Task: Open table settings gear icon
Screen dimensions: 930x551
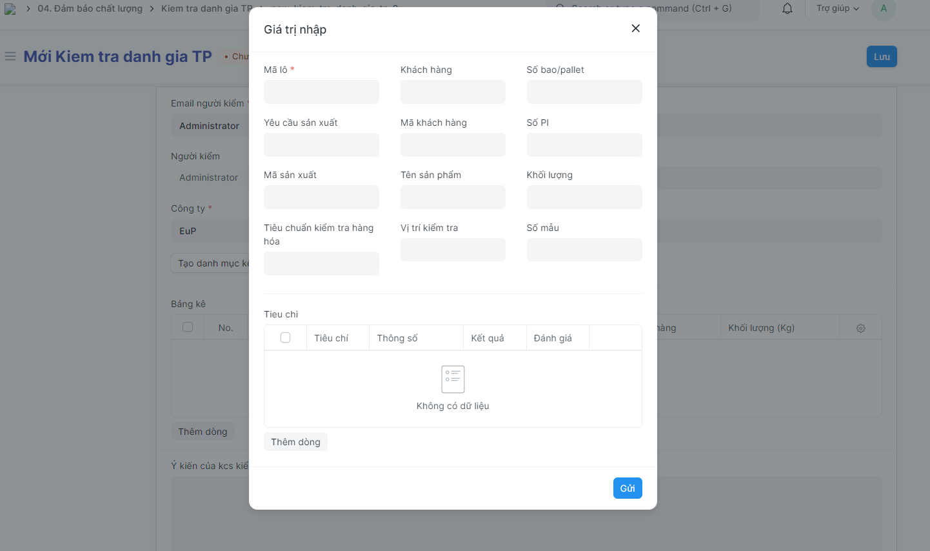Action: 860,328
